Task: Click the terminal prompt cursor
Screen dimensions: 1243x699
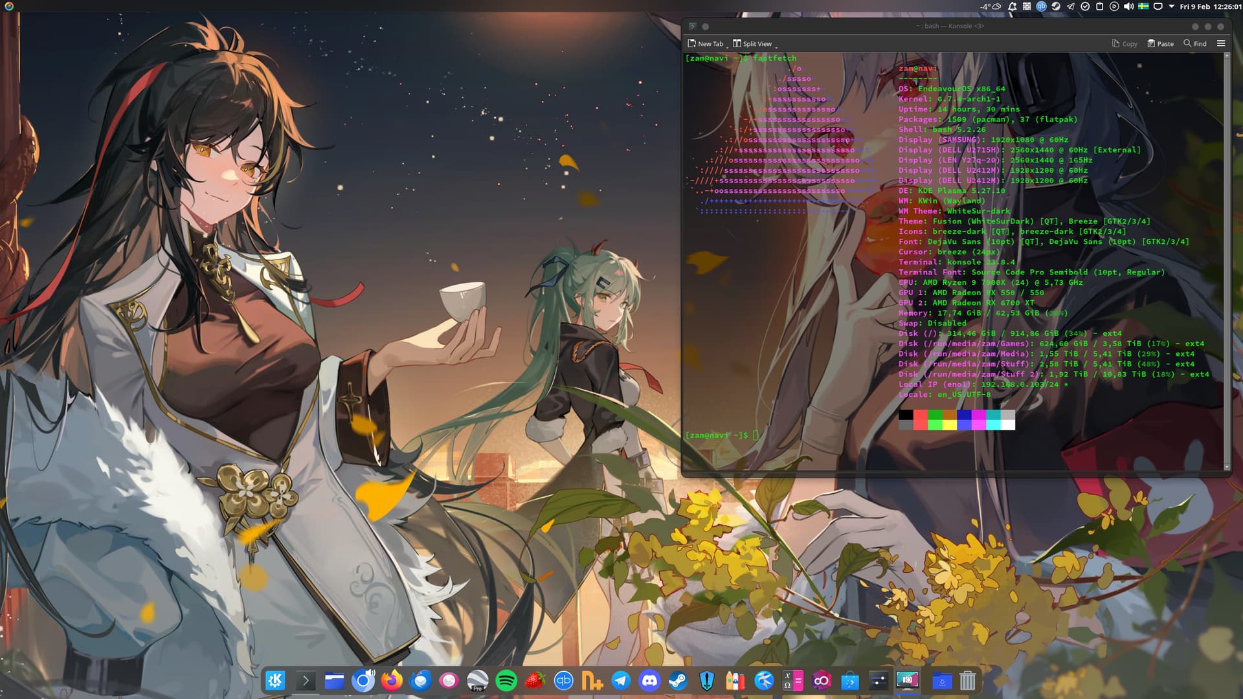Action: point(756,435)
